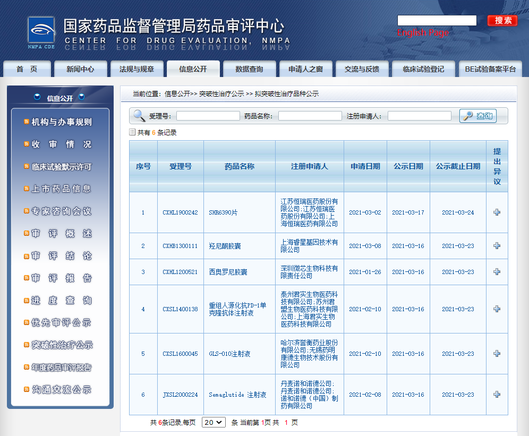Click applicant 深圳微芯生物科技有限责任公司
This screenshot has width=529, height=436.
pos(309,272)
